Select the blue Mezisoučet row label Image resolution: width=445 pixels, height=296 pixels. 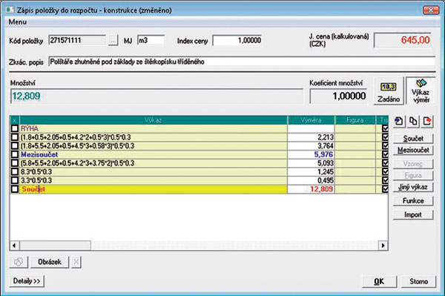[39, 154]
